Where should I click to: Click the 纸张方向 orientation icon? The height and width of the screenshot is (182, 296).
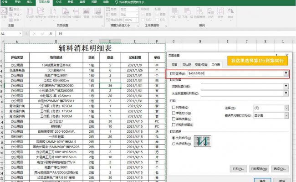[x=41, y=13]
